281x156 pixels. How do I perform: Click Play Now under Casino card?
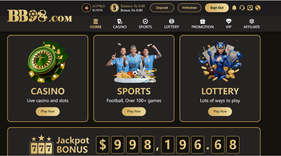click(x=48, y=111)
